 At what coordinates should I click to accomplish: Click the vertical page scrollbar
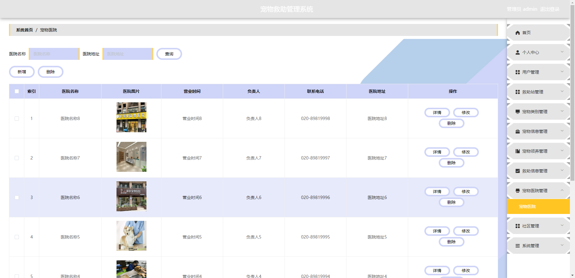(572, 90)
